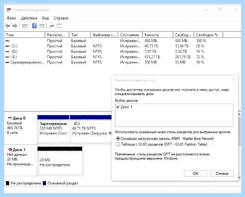Sort by the Свобод... column header

coord(184,35)
